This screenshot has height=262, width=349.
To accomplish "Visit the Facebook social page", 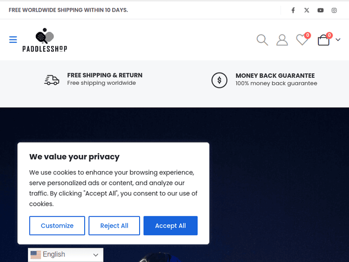I will click(x=293, y=10).
